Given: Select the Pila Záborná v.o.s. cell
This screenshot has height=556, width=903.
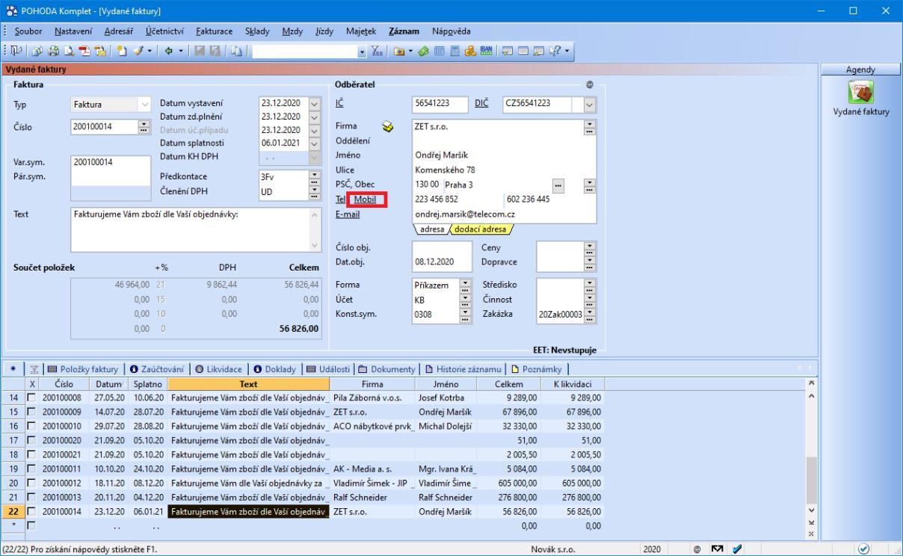Looking at the screenshot, I should pos(372,398).
